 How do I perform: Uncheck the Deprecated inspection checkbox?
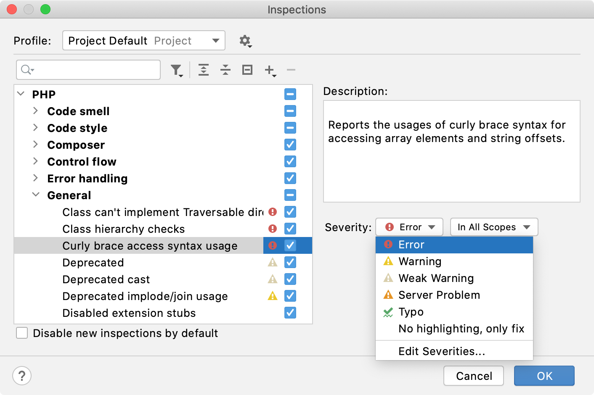click(x=290, y=262)
